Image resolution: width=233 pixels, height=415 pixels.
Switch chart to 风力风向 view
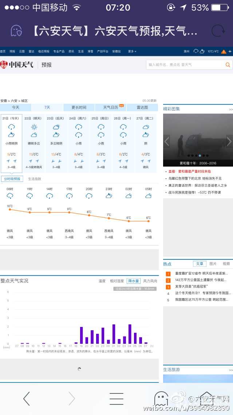coord(150,281)
